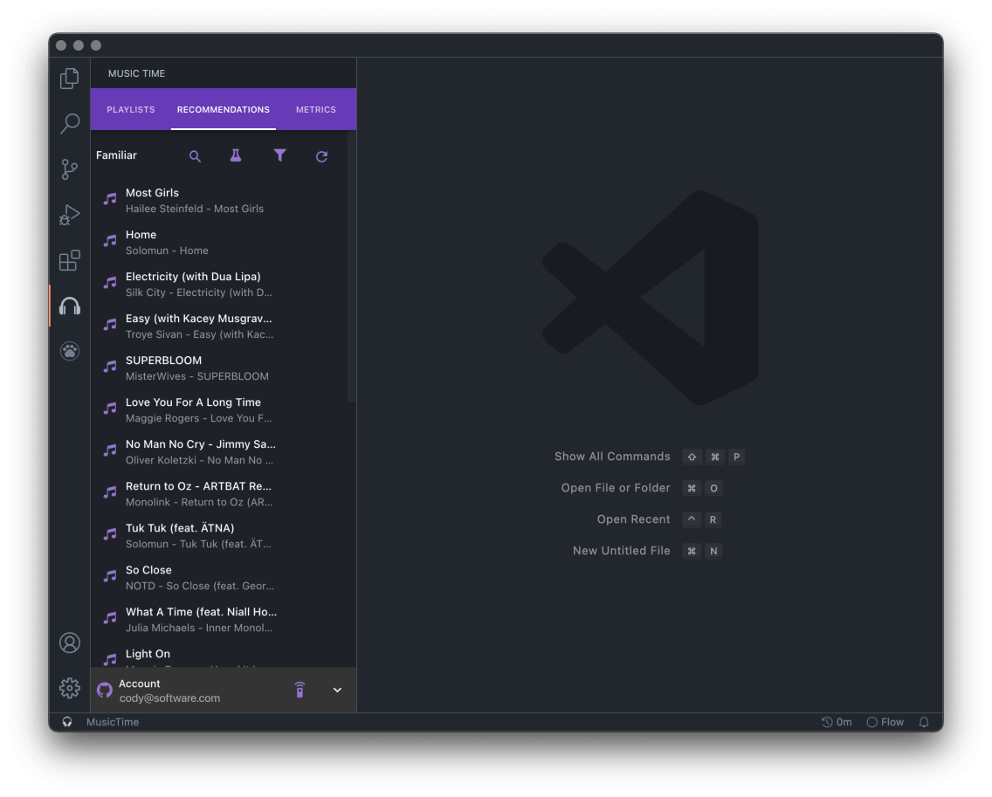Click the 0m code time status item
Image resolution: width=992 pixels, height=797 pixels.
837,722
